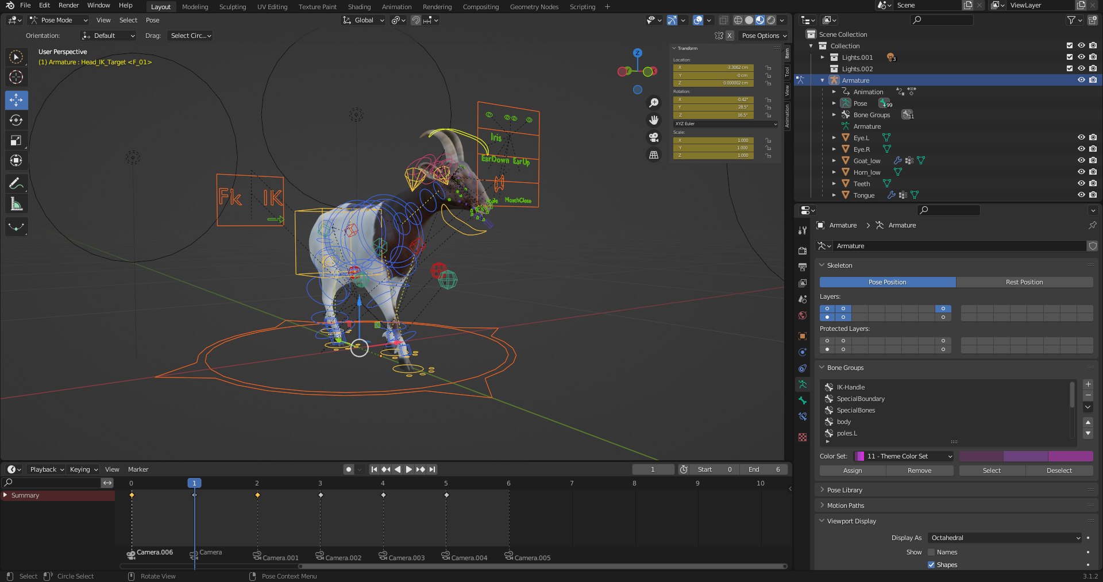
Task: Click the zoom viewport magnifier icon
Action: [x=654, y=103]
